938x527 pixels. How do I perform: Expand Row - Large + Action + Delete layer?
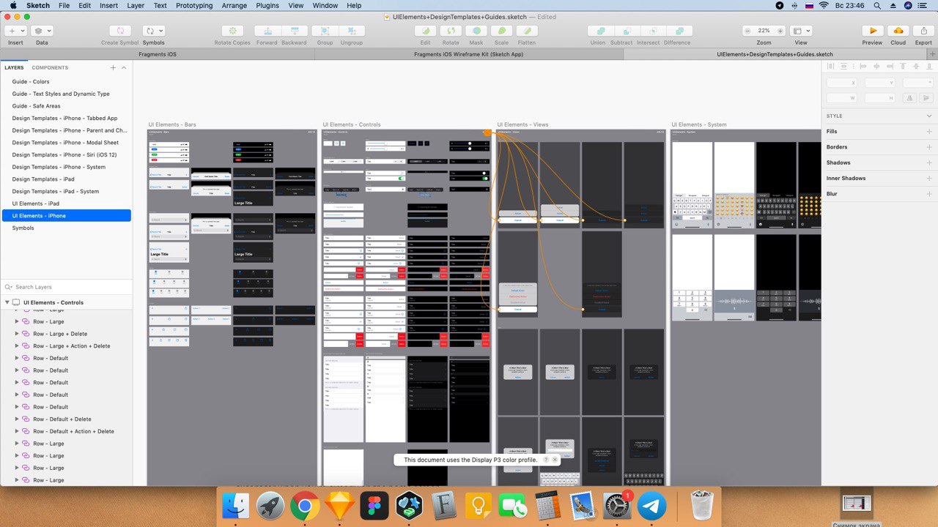click(x=17, y=346)
